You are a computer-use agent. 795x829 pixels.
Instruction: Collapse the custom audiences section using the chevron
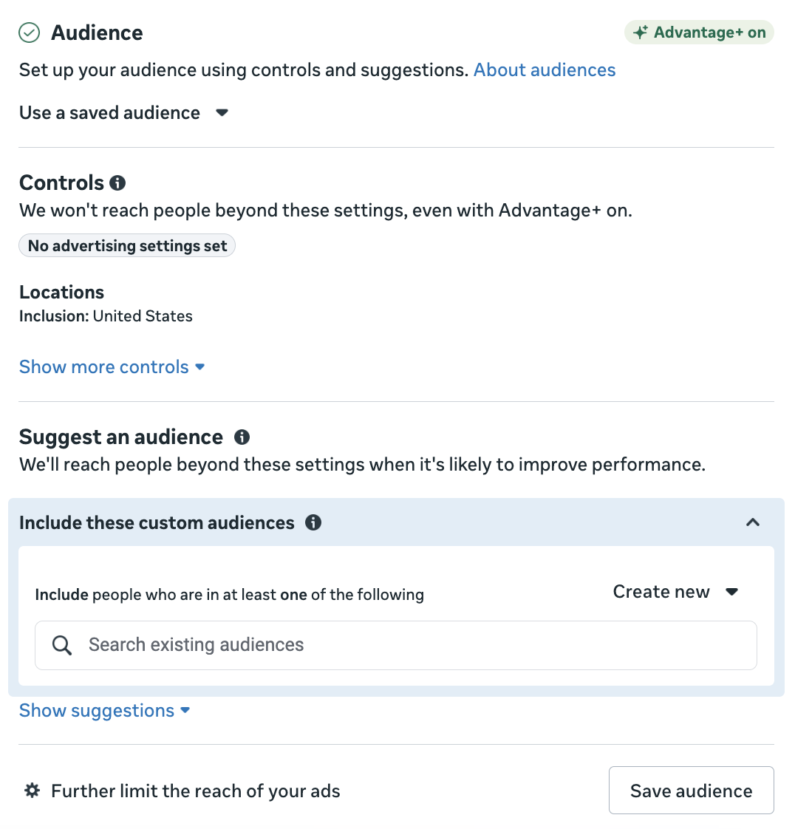(752, 523)
